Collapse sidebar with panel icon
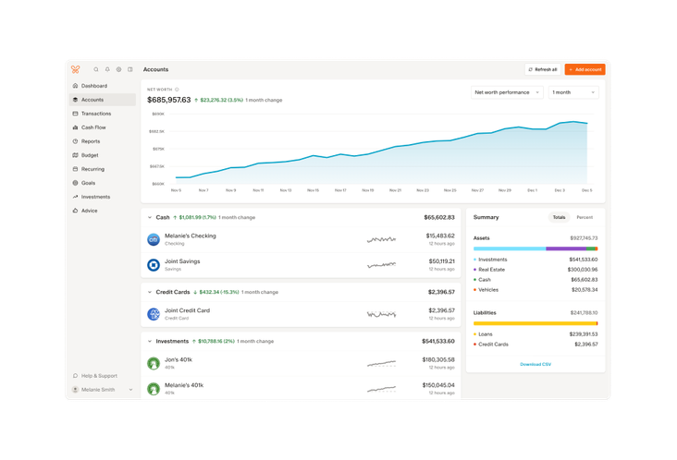 tap(130, 69)
